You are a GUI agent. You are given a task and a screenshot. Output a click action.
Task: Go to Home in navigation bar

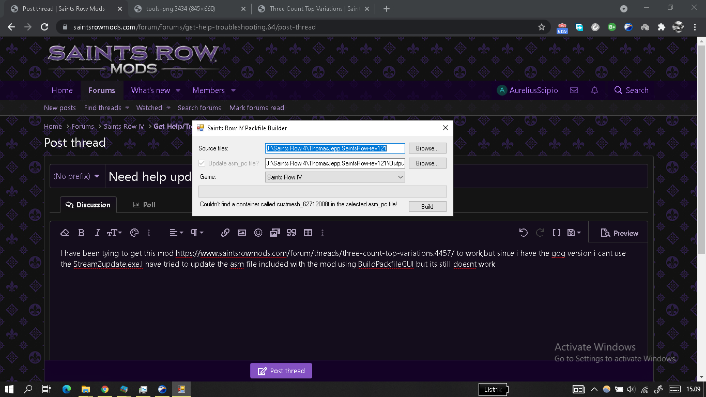click(62, 90)
